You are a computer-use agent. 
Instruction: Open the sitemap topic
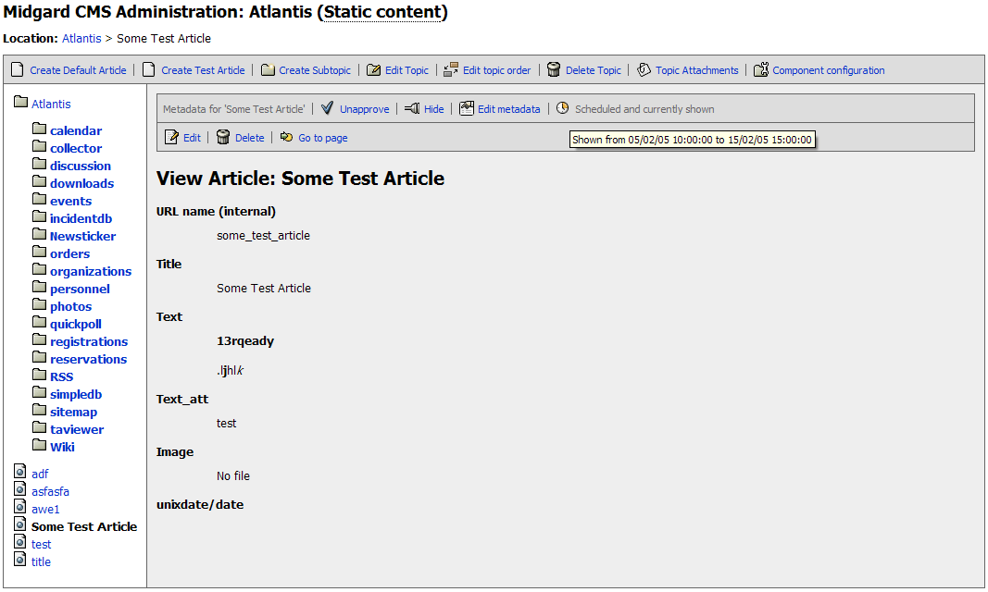(x=74, y=413)
